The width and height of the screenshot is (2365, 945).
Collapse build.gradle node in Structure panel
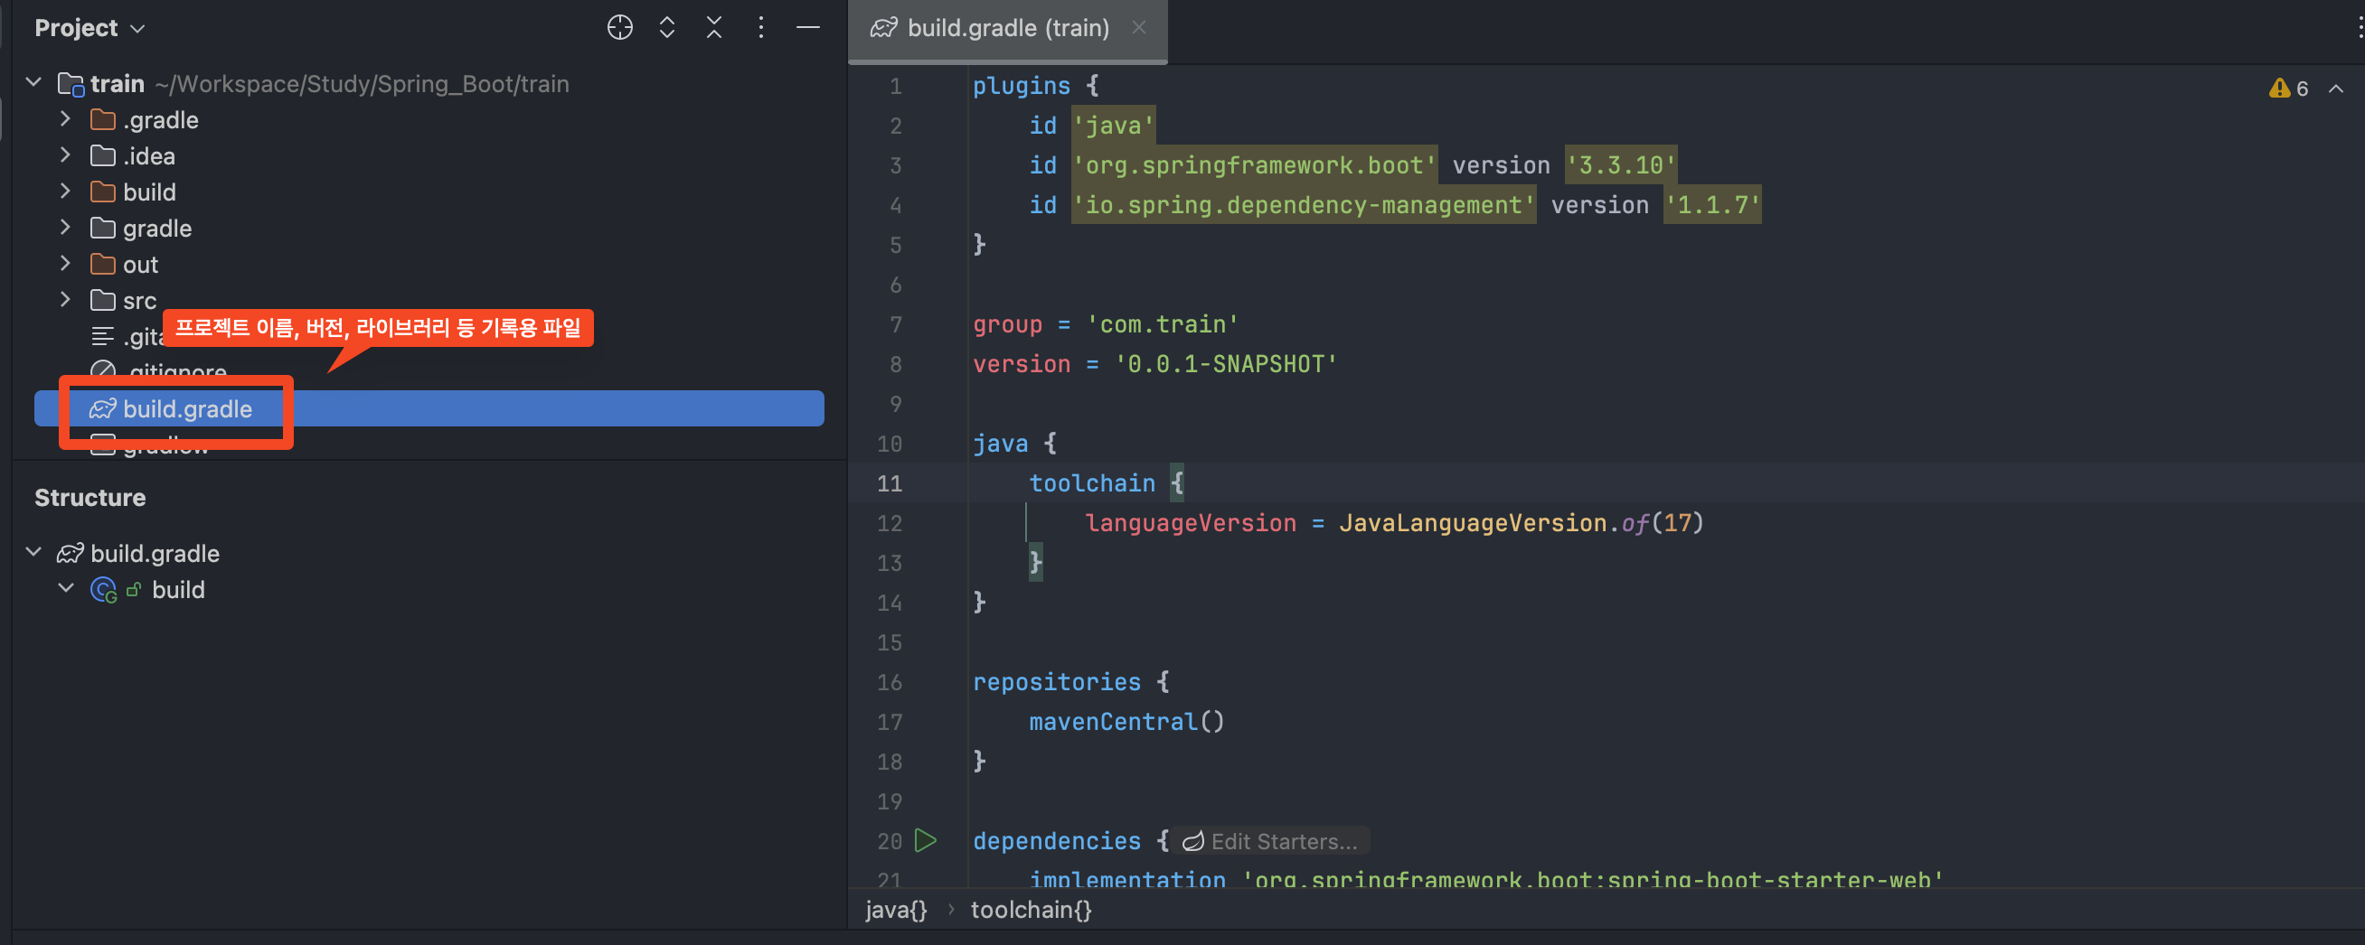tap(34, 552)
